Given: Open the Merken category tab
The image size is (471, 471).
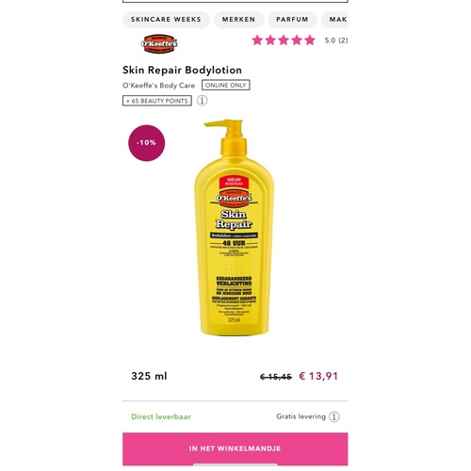Looking at the screenshot, I should click(x=239, y=20).
